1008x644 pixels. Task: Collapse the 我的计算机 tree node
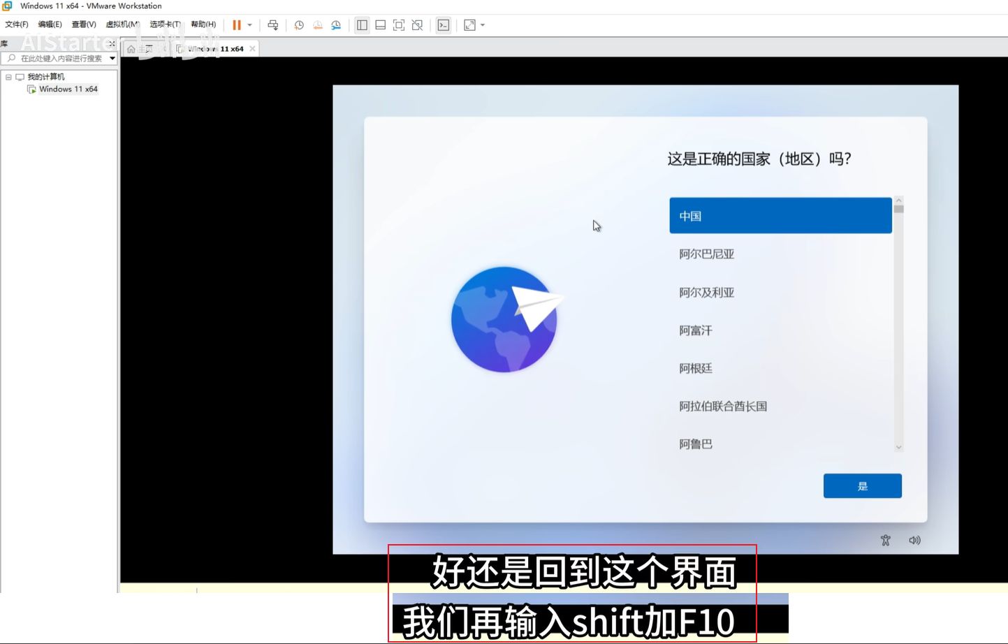pyautogui.click(x=8, y=77)
